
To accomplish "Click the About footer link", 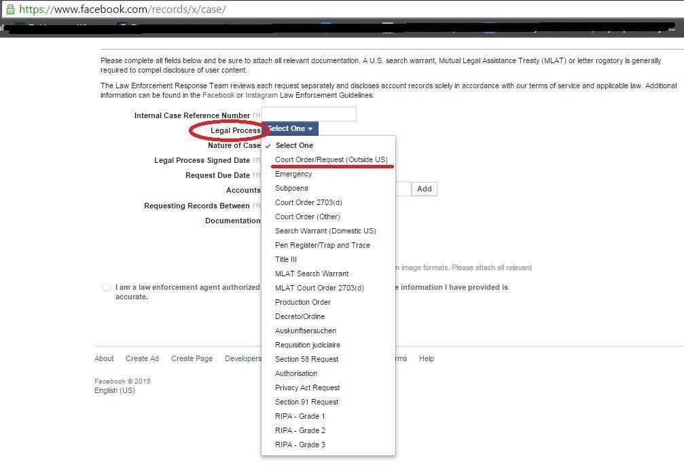I will 104,358.
